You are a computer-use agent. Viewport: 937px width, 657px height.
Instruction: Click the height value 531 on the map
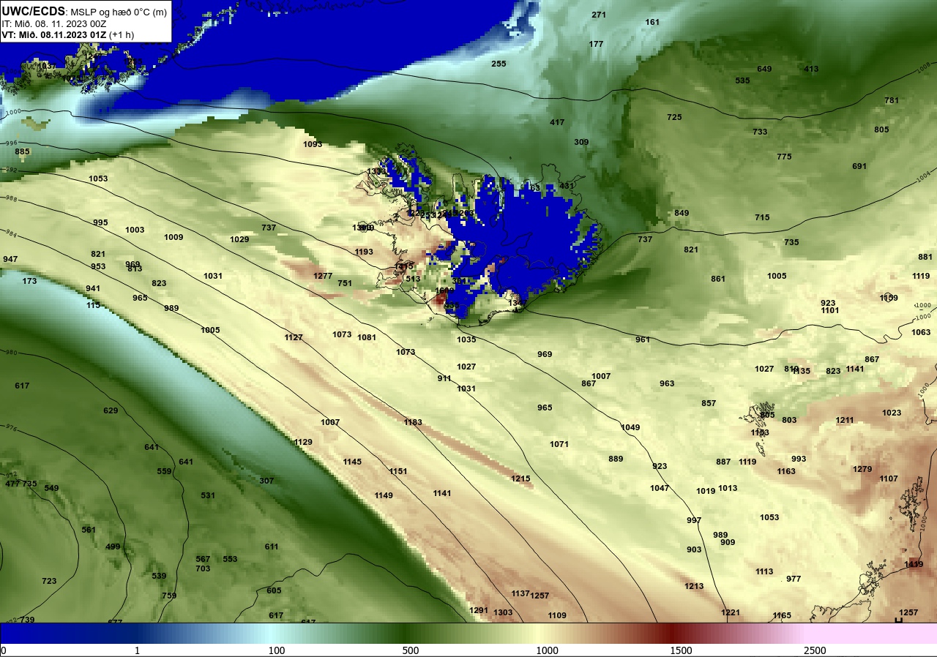coord(208,495)
